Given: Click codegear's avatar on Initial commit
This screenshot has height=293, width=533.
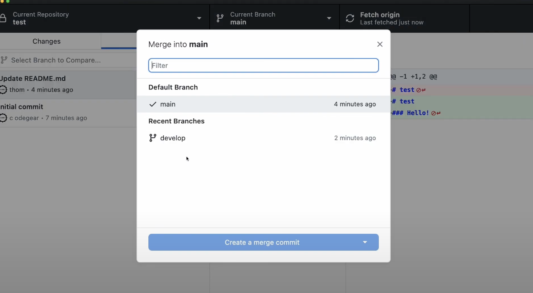Looking at the screenshot, I should pos(3,118).
